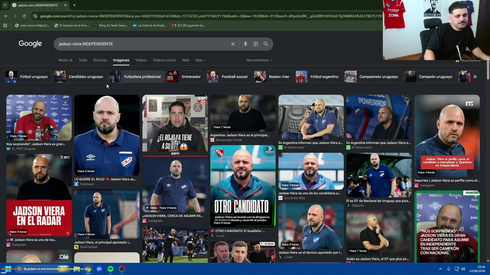
Task: Open the Windows Start menu
Action: coord(8,269)
